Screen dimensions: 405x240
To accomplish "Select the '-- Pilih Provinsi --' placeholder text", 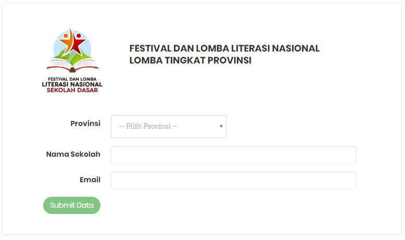I will [x=148, y=127].
